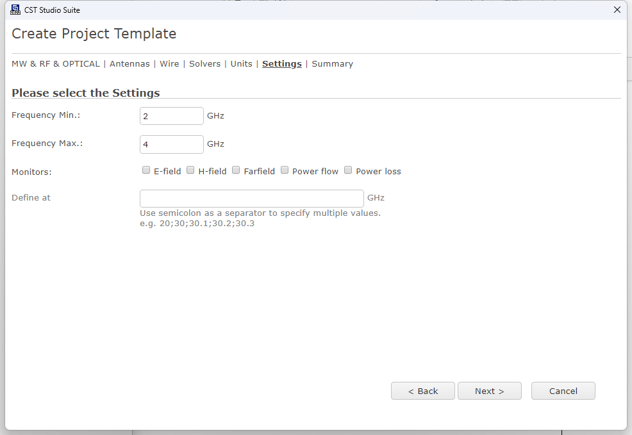Enable the H-field monitor checkbox
This screenshot has height=435, width=632.
pos(190,170)
